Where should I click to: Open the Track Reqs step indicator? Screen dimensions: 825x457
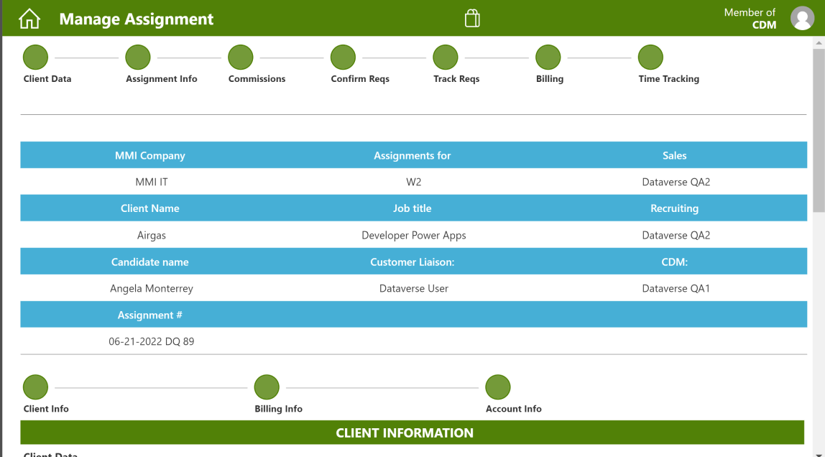click(446, 57)
